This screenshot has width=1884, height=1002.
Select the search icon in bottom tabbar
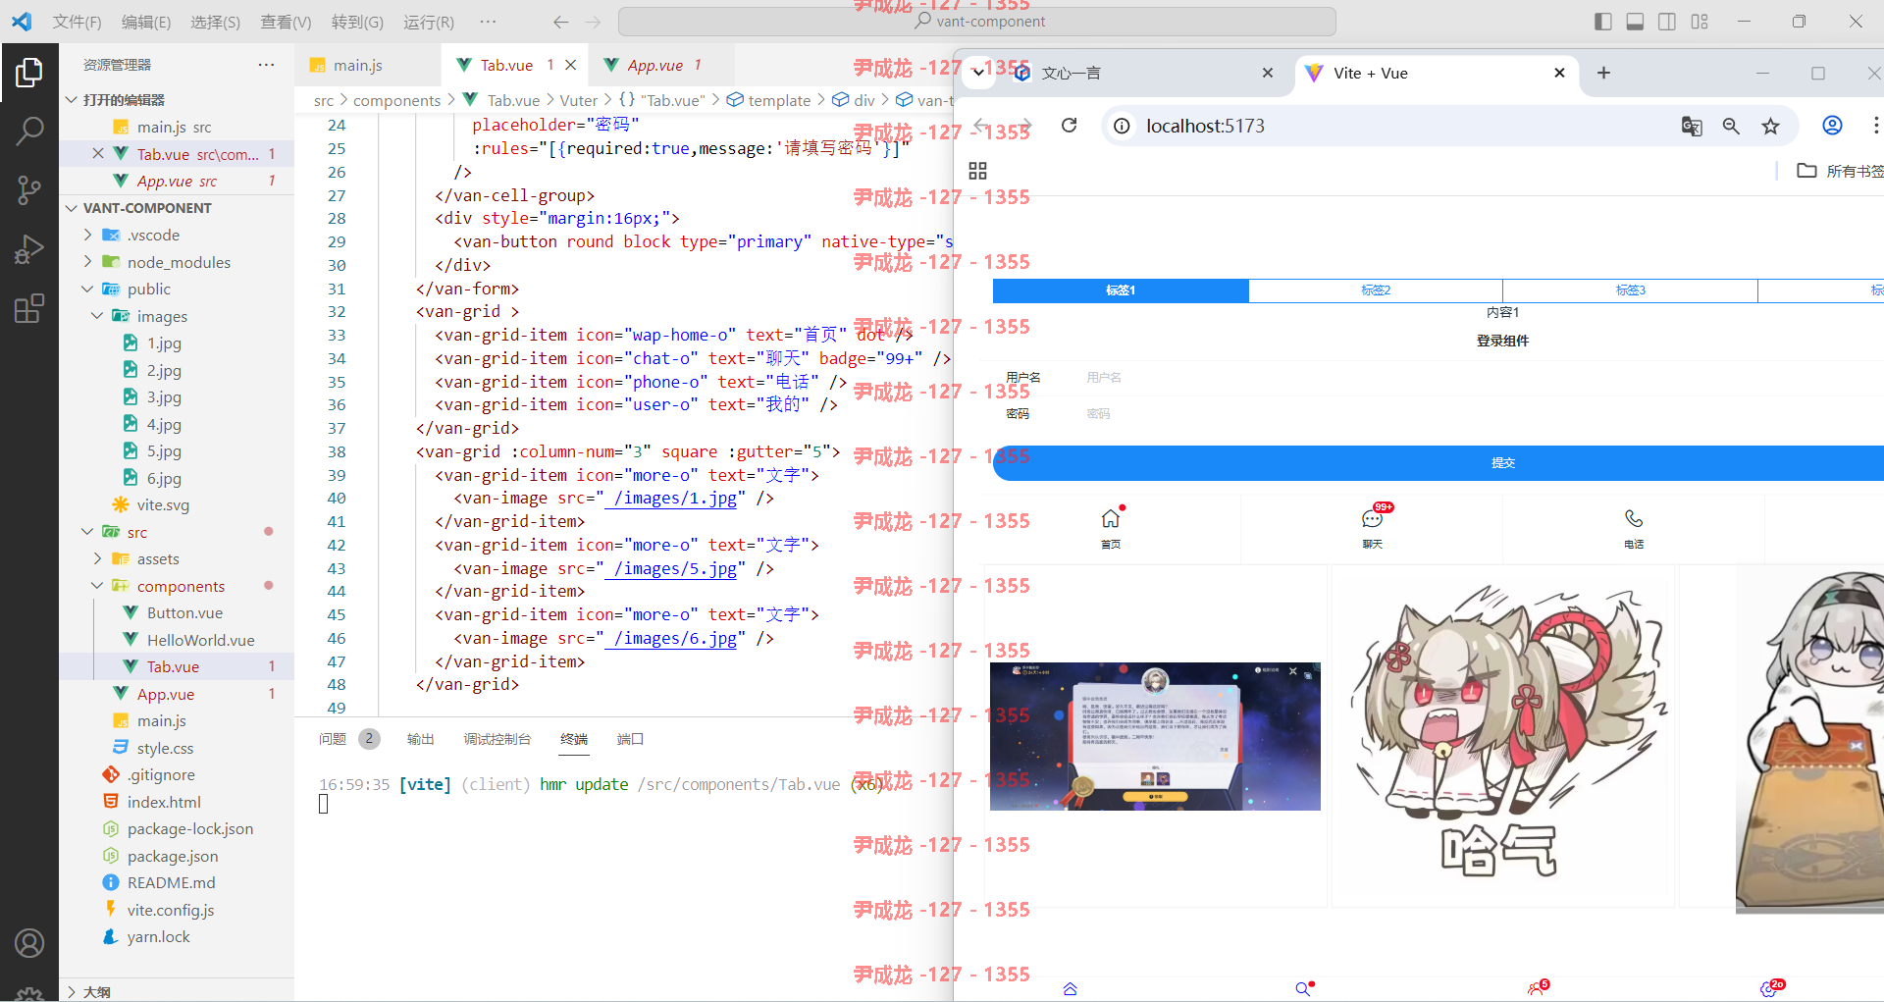(x=1303, y=989)
